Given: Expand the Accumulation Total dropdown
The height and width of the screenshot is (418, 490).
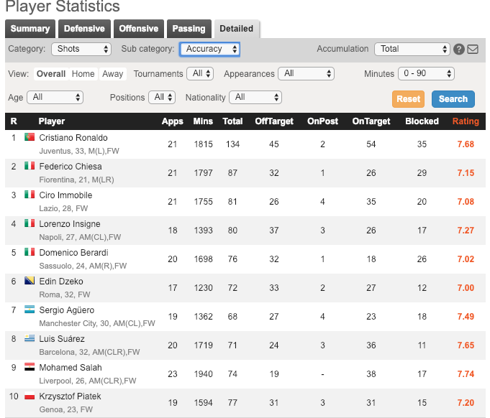Looking at the screenshot, I should coord(412,49).
